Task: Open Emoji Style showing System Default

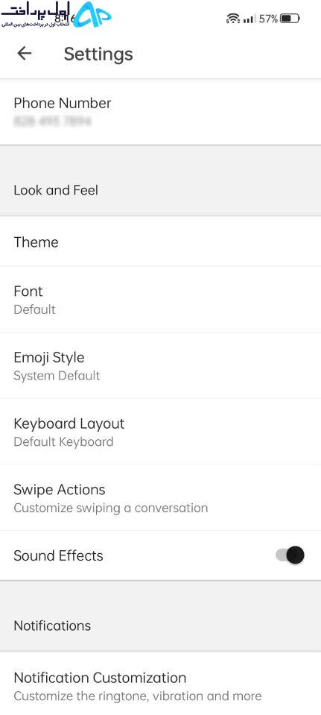Action: (x=160, y=366)
